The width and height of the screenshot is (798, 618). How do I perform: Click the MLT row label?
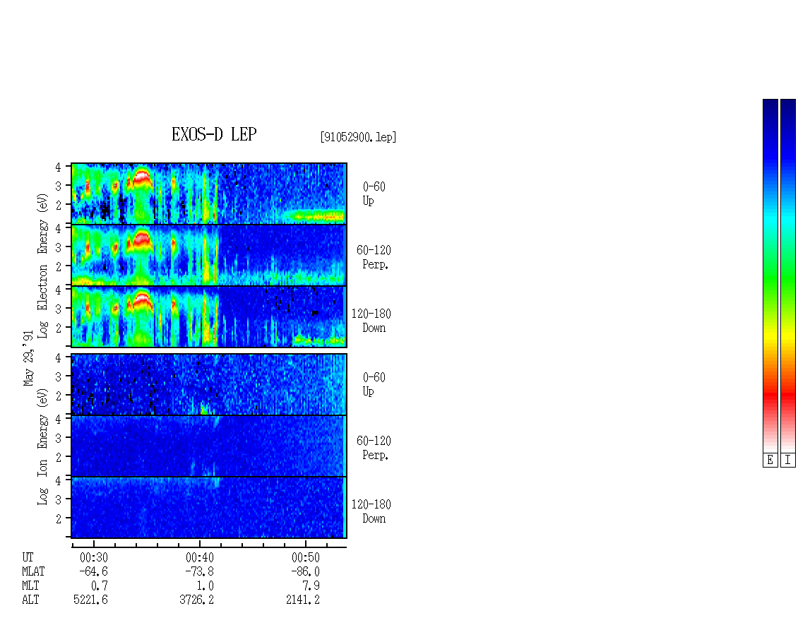tap(30, 586)
